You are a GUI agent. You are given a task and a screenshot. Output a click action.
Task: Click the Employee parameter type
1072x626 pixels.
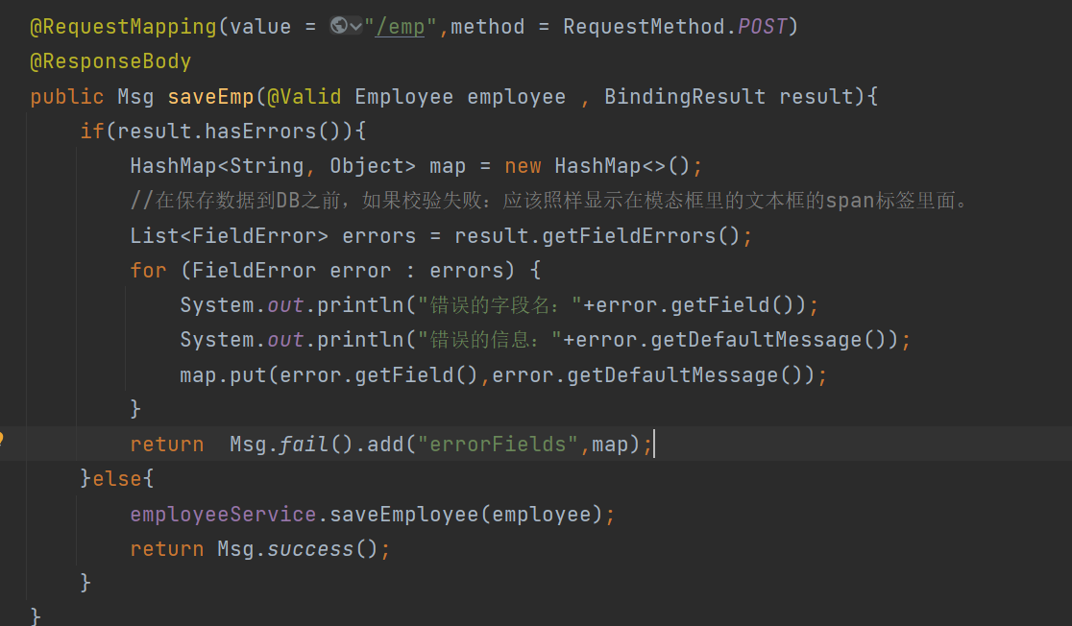click(x=403, y=96)
